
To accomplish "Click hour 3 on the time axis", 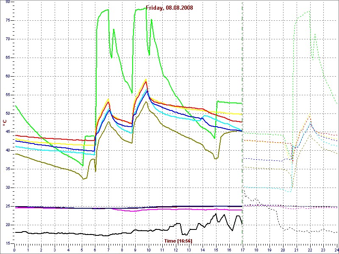I will [55, 249].
